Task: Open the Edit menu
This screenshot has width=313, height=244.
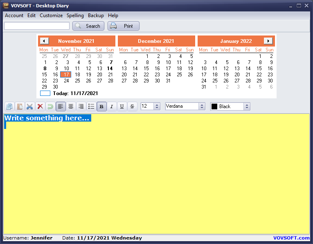Action: click(32, 16)
